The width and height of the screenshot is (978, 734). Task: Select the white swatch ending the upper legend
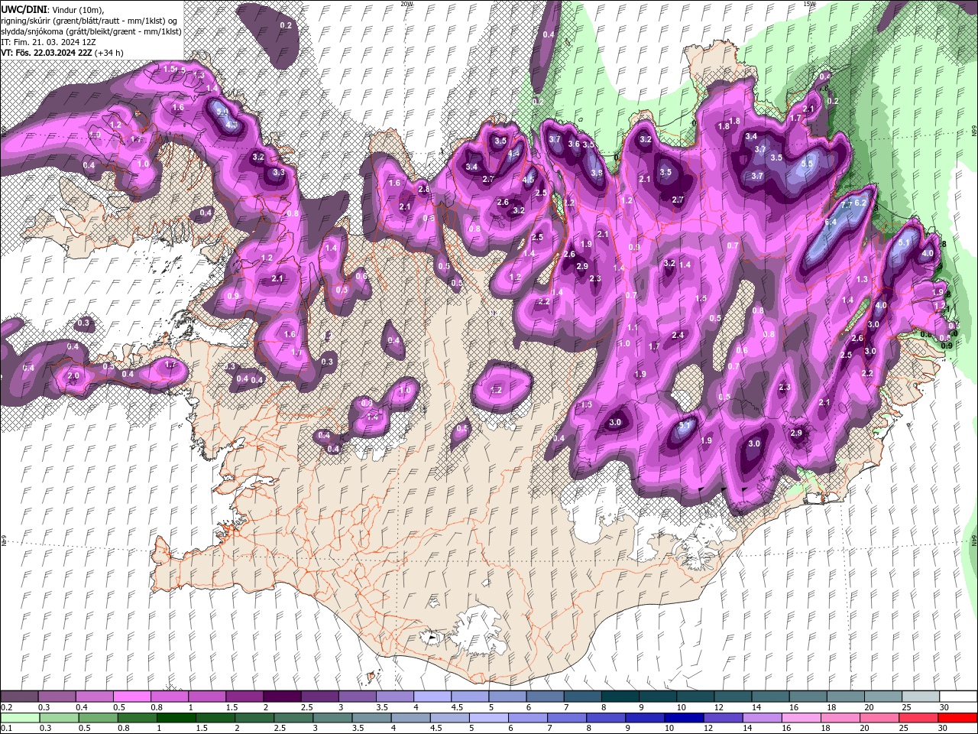pos(958,697)
